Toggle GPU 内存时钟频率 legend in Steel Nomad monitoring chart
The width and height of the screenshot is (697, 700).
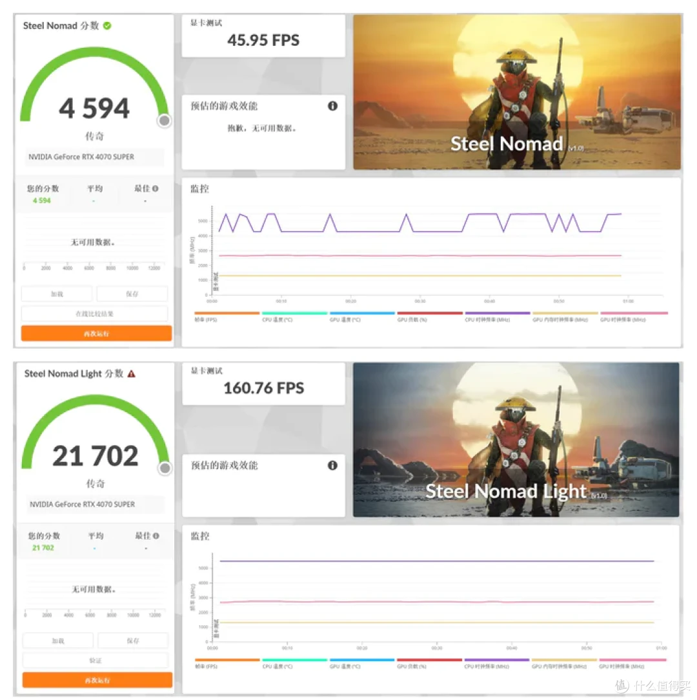pyautogui.click(x=565, y=317)
